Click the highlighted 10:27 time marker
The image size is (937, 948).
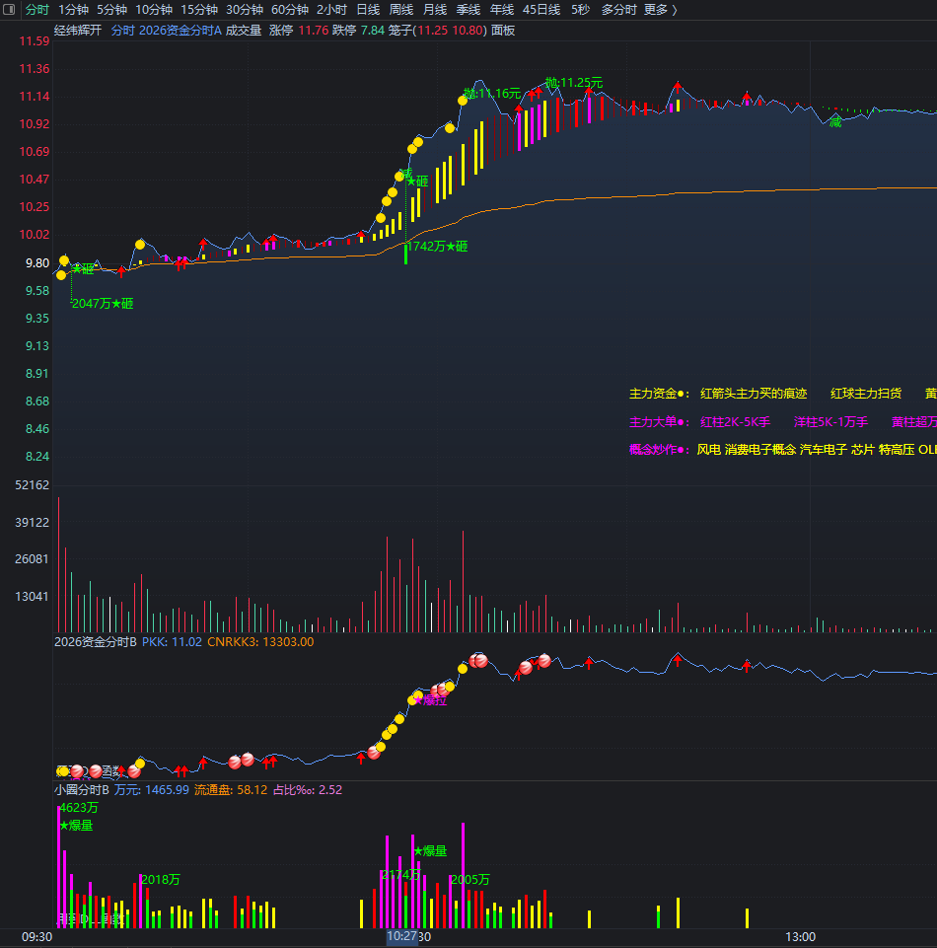click(402, 936)
